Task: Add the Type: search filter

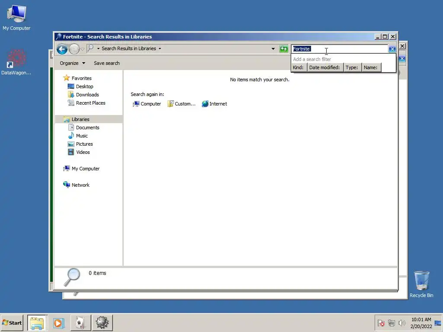Action: pos(352,67)
